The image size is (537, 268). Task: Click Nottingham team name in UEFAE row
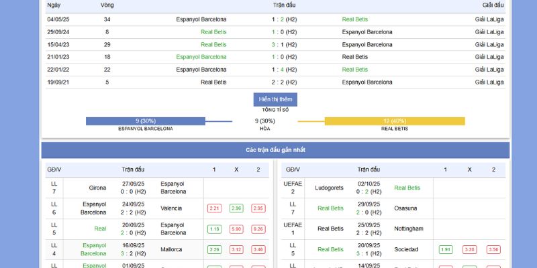[409, 229]
